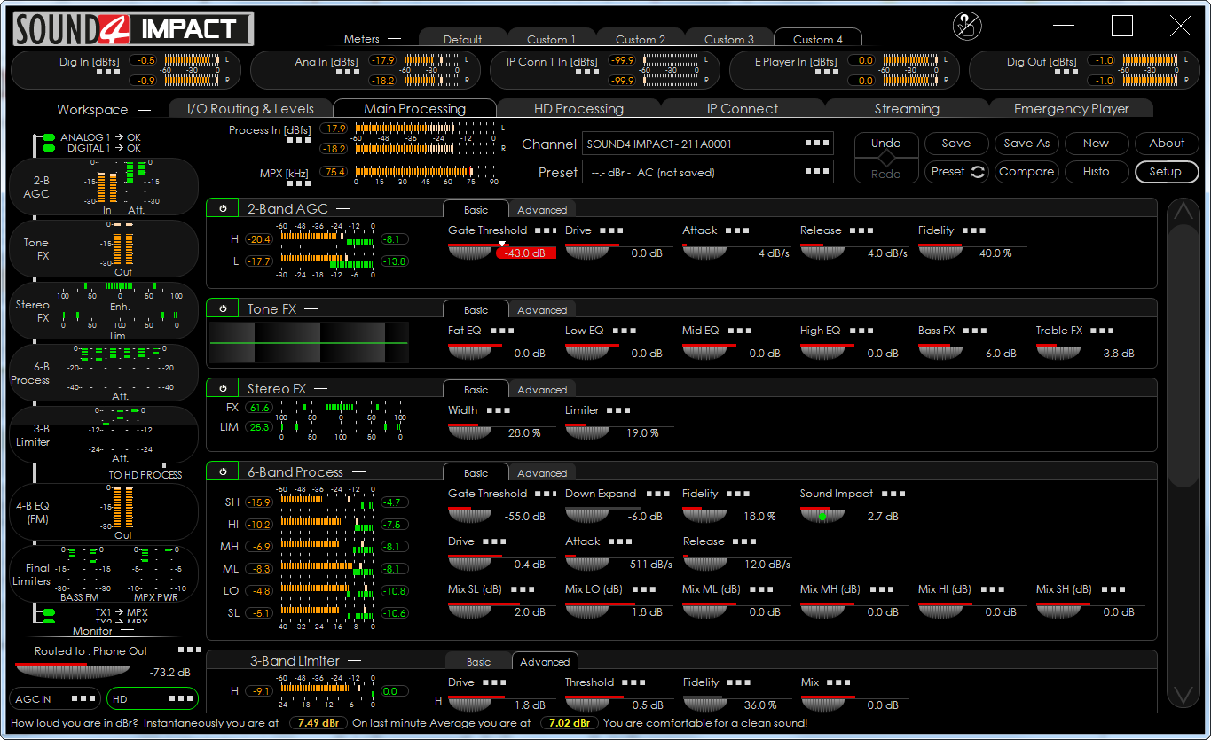Open the 3-B Limiter block in workspace
Viewport: 1211px width, 740px height.
point(104,435)
